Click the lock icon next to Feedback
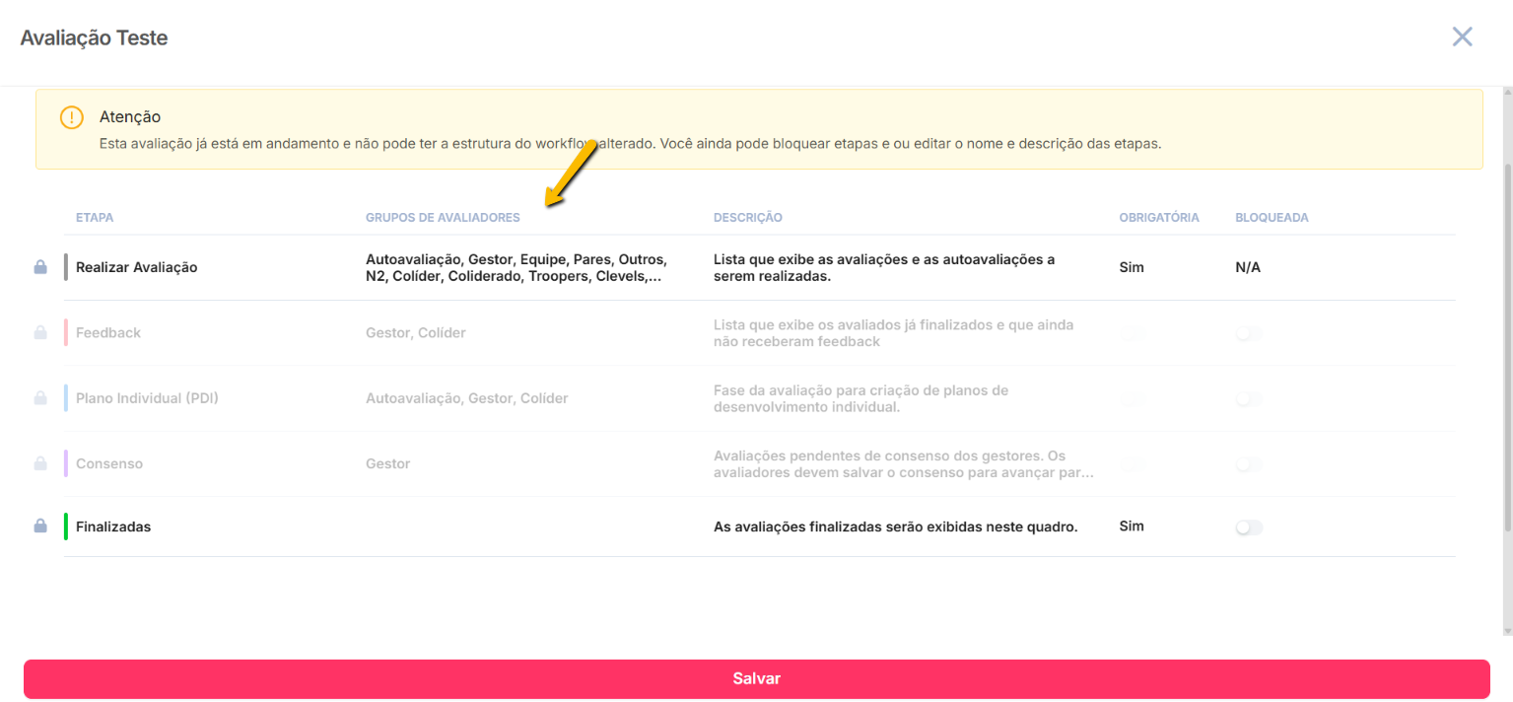 pyautogui.click(x=40, y=333)
